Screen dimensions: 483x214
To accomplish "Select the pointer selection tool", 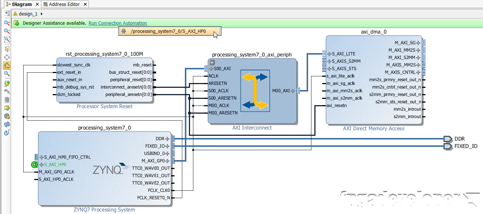I will (x=7, y=49).
